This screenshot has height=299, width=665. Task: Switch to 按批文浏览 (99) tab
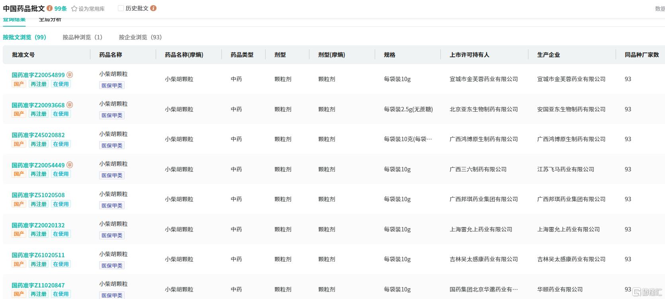click(x=24, y=37)
